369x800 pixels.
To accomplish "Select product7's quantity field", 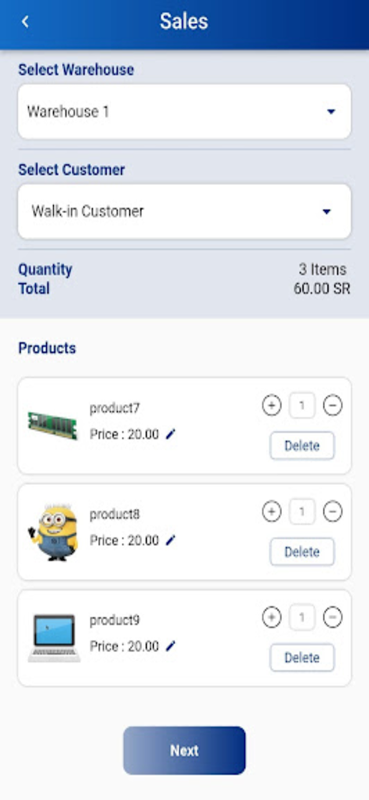I will point(302,405).
